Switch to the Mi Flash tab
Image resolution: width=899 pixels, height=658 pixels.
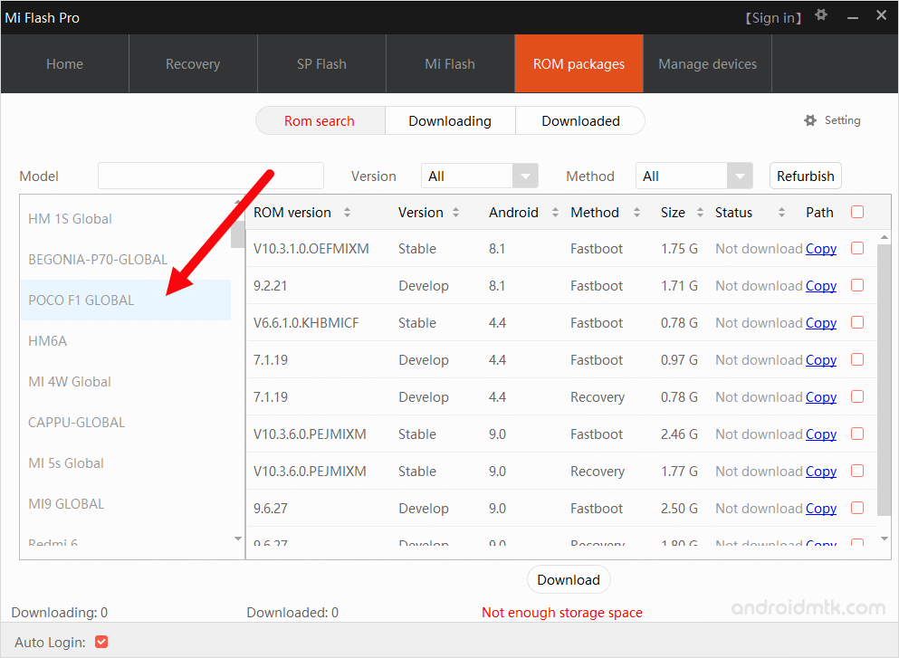click(450, 64)
